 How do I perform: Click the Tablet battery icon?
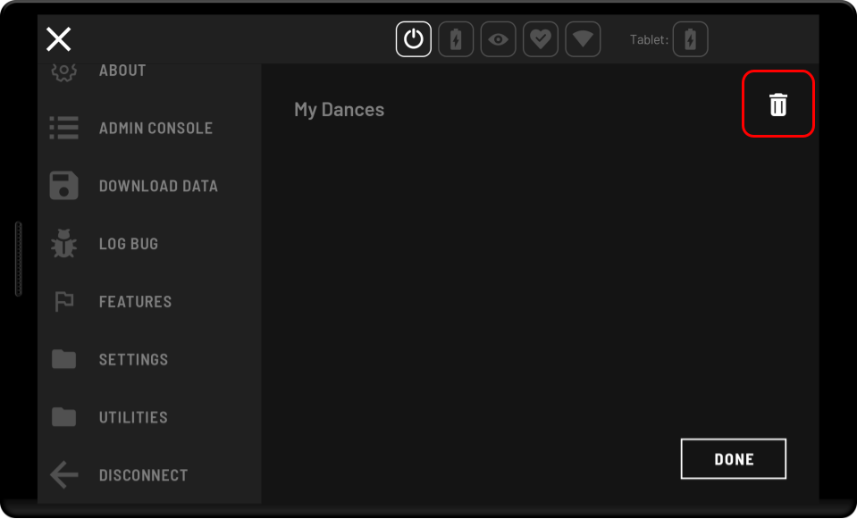(x=690, y=39)
